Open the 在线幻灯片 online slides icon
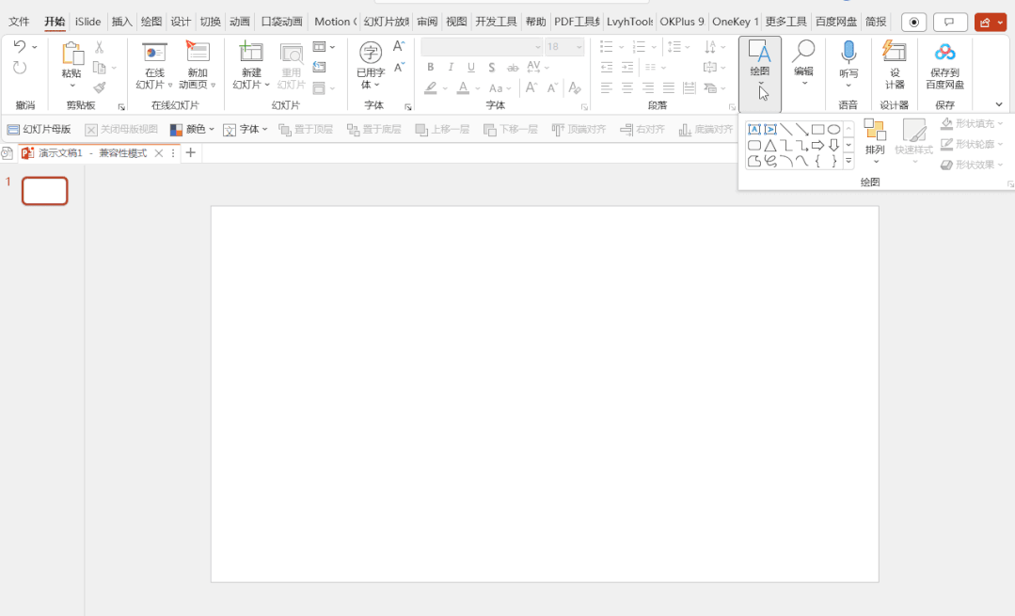1015x616 pixels. tap(154, 53)
